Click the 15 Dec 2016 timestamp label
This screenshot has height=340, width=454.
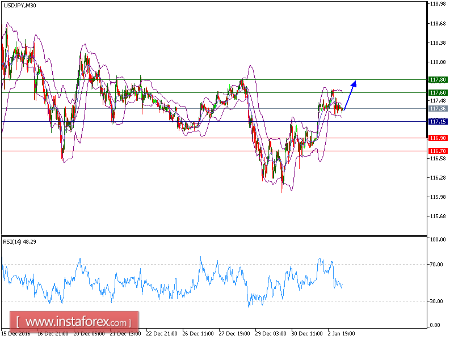pos(14,333)
